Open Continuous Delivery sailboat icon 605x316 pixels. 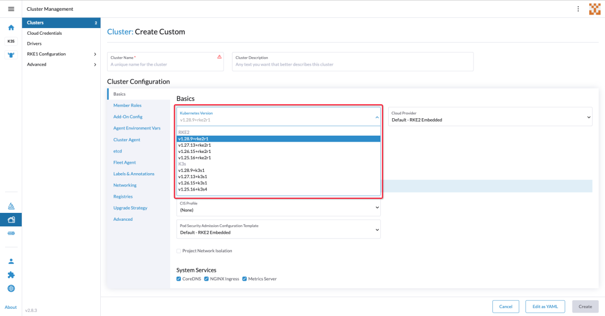click(x=11, y=206)
